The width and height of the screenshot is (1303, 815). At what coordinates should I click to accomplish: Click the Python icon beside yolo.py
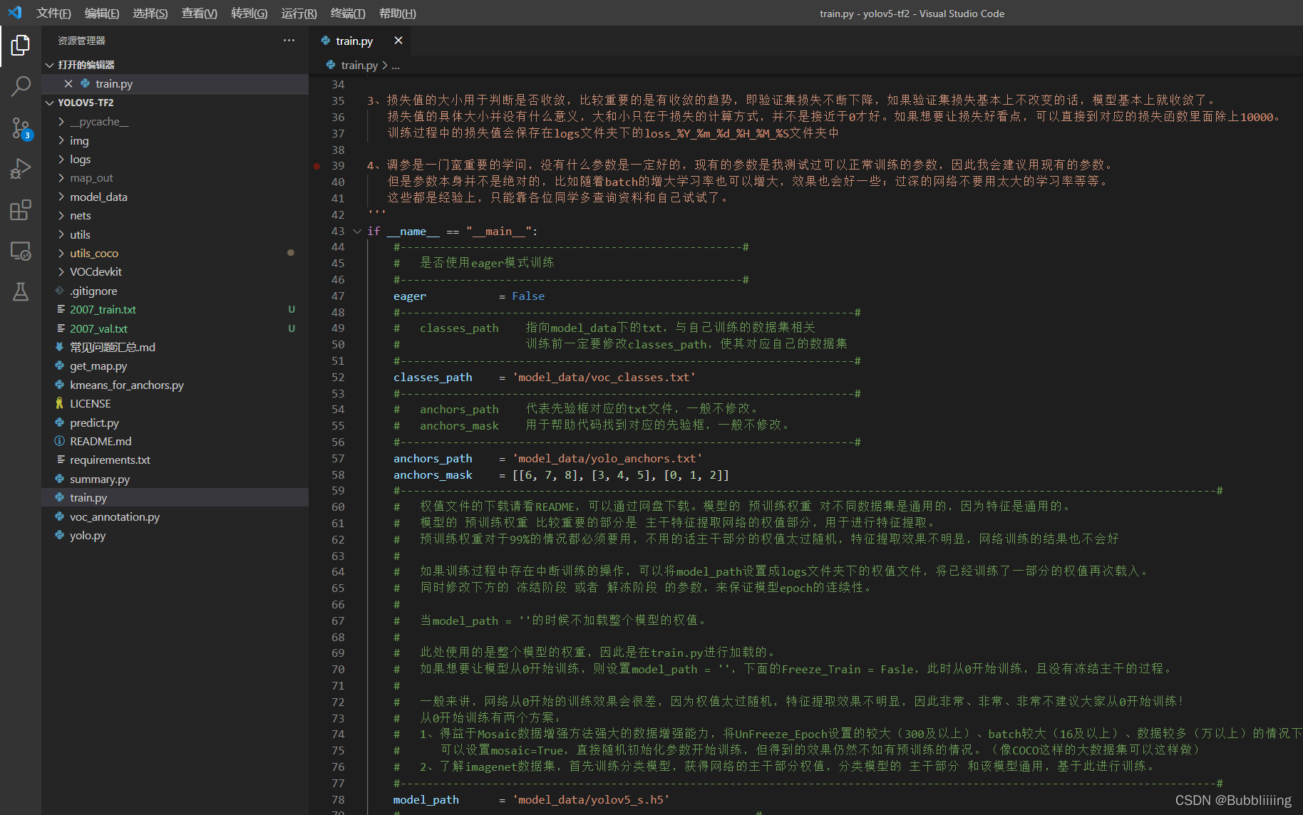(60, 535)
